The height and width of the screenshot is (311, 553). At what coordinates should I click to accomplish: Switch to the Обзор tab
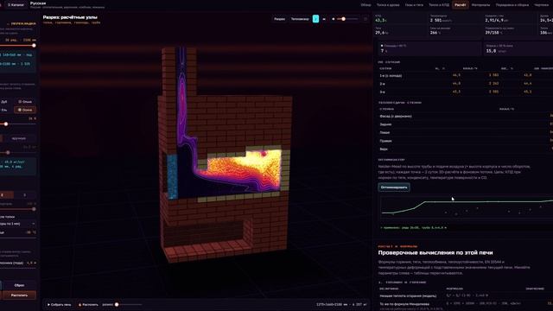click(365, 5)
